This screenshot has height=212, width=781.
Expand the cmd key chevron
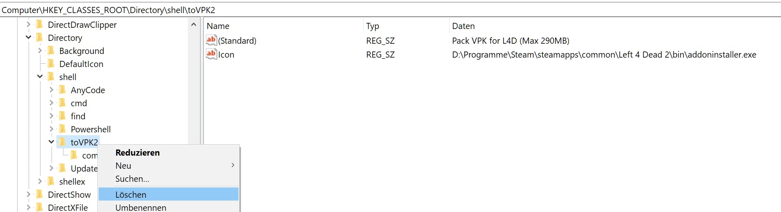point(51,103)
